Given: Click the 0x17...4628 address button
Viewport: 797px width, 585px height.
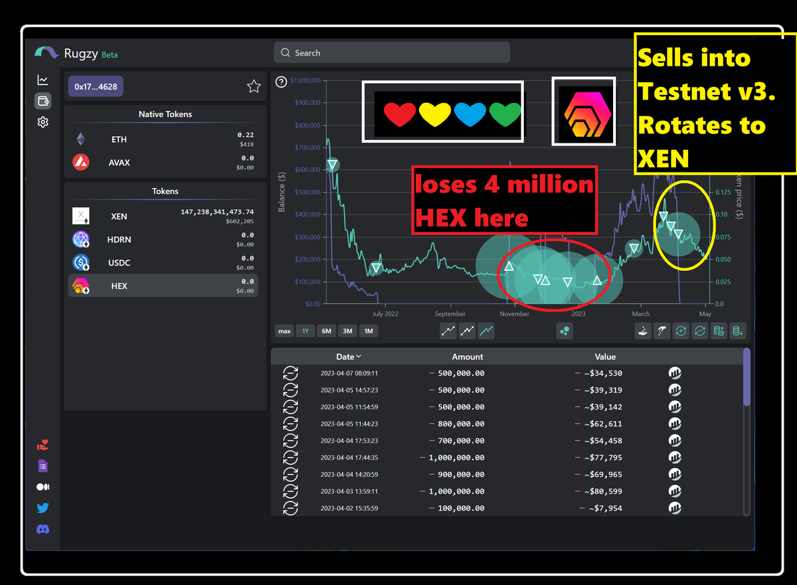Looking at the screenshot, I should 96,86.
